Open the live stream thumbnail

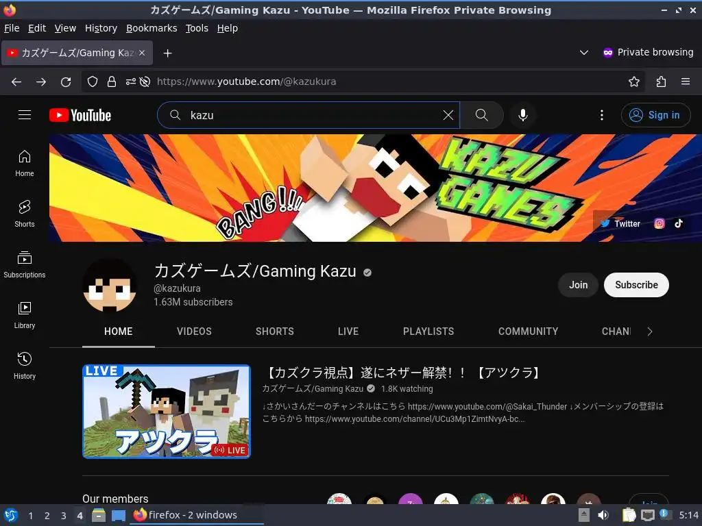click(x=167, y=412)
